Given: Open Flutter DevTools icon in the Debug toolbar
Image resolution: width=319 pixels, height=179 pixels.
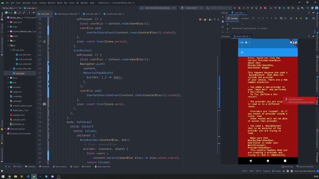Looking at the screenshot, I should [307, 18].
